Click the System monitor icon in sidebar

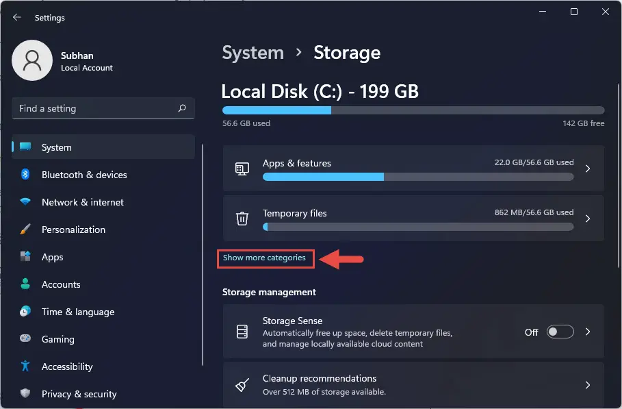[x=25, y=147]
